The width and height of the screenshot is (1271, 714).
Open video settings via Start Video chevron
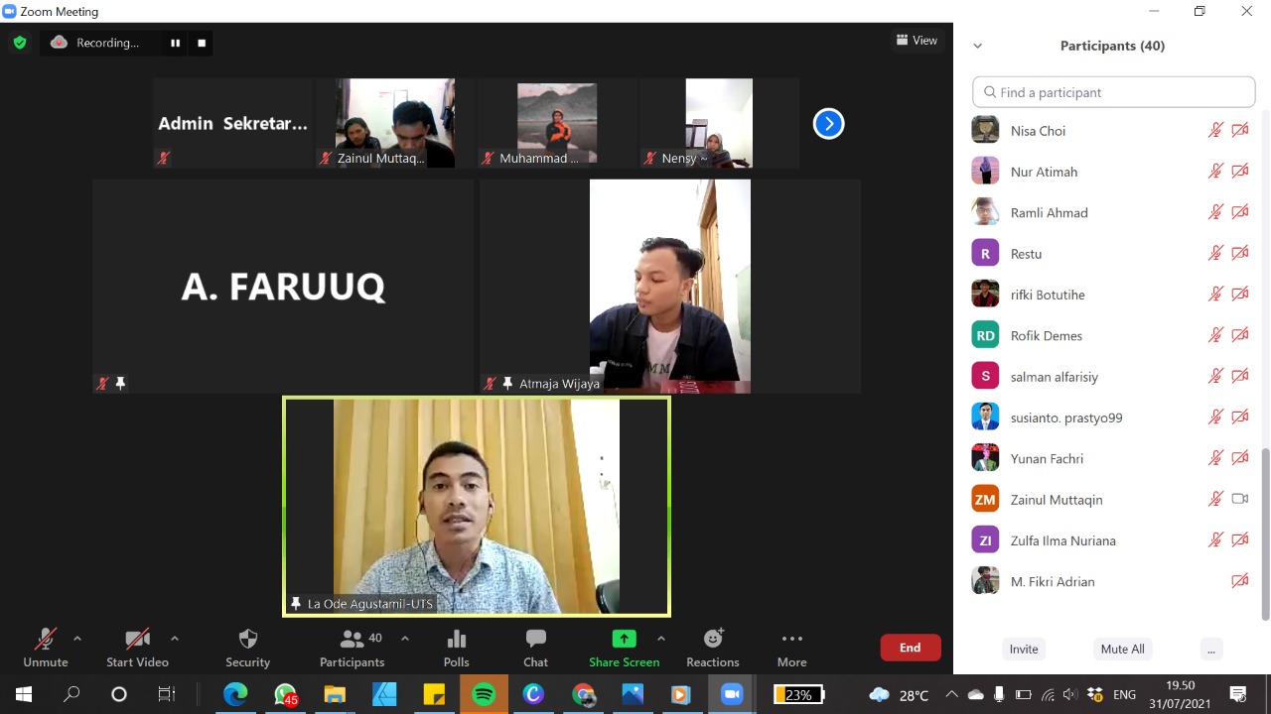point(175,639)
